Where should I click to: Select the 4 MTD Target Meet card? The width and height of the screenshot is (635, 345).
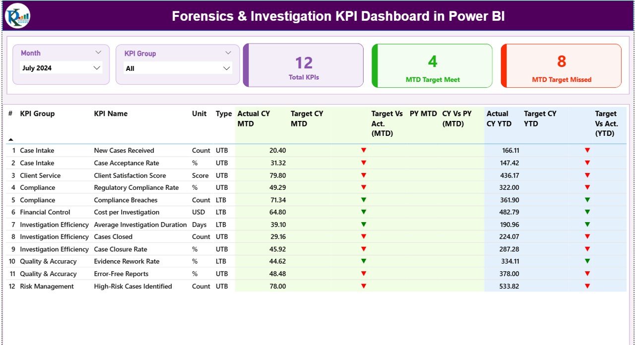tap(432, 66)
